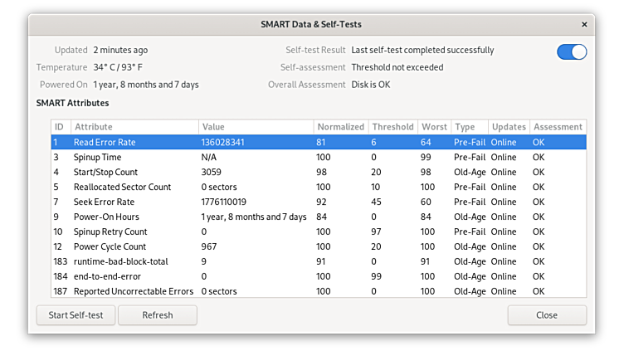This screenshot has width=624, height=351.
Task: Sort by the ID column header
Action: 60,127
